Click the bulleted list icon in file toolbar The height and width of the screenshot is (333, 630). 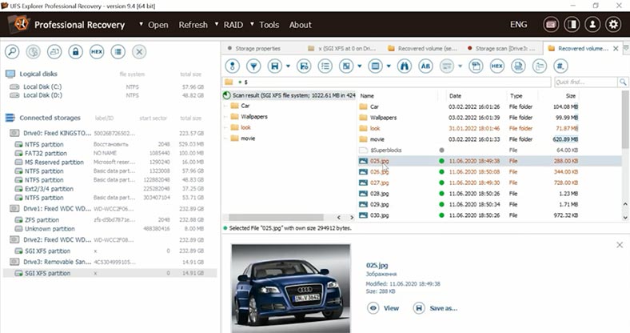325,66
